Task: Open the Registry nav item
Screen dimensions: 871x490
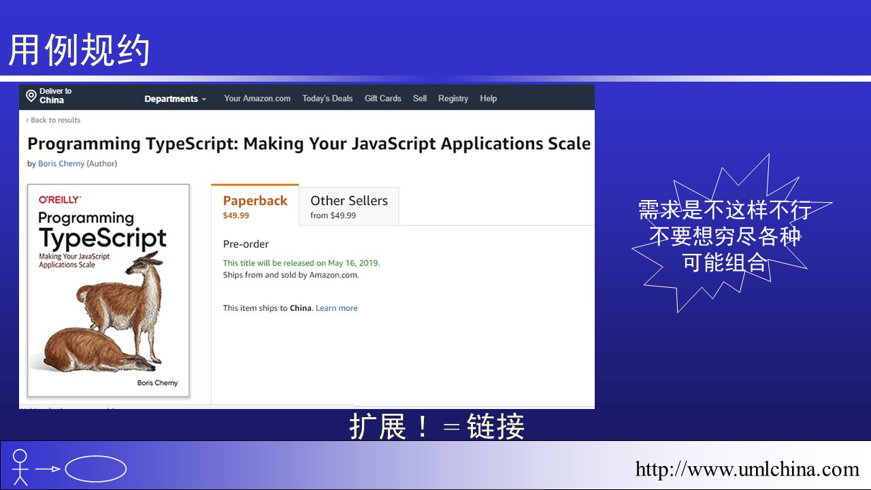Action: tap(453, 99)
